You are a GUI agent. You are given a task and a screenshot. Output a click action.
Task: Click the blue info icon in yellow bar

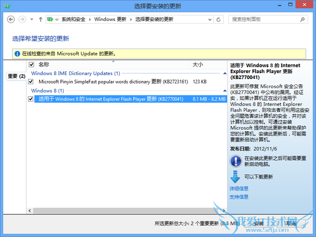coord(17,54)
